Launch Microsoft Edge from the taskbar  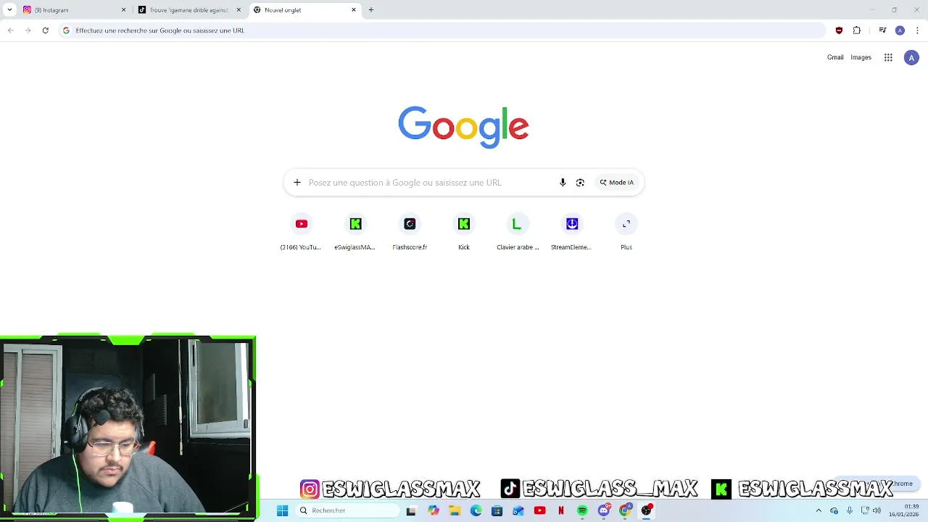tap(476, 510)
